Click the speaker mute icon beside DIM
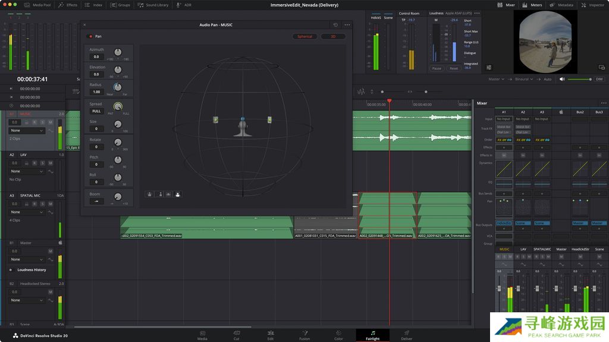609x342 pixels. click(562, 79)
